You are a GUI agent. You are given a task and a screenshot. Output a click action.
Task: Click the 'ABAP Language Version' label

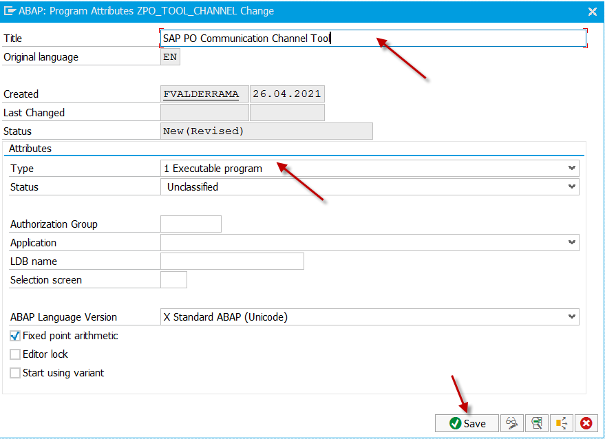click(x=63, y=317)
